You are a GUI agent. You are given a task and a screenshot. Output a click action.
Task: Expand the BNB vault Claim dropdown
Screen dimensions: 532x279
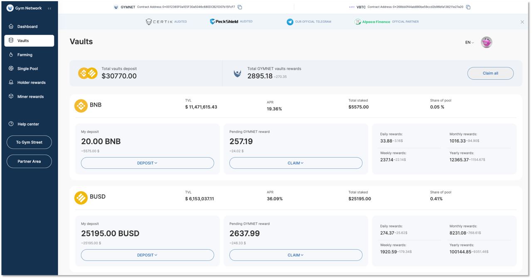tap(296, 163)
